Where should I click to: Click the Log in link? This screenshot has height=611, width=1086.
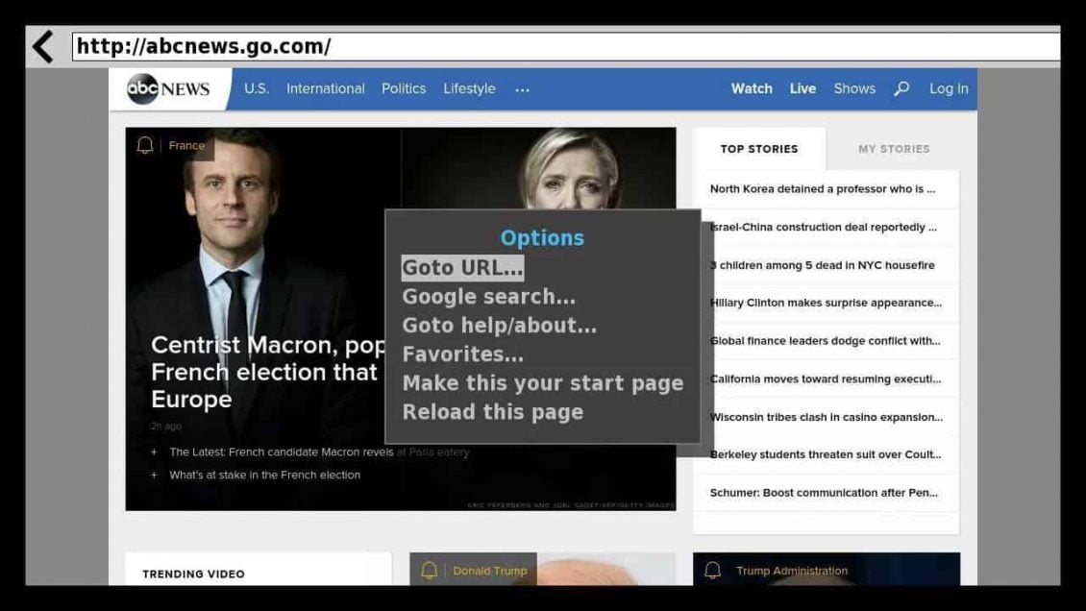[949, 88]
